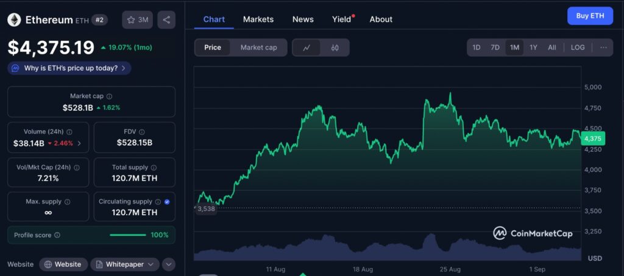Image resolution: width=624 pixels, height=276 pixels.
Task: Click the verified circulating supply badge
Action: pos(167,202)
